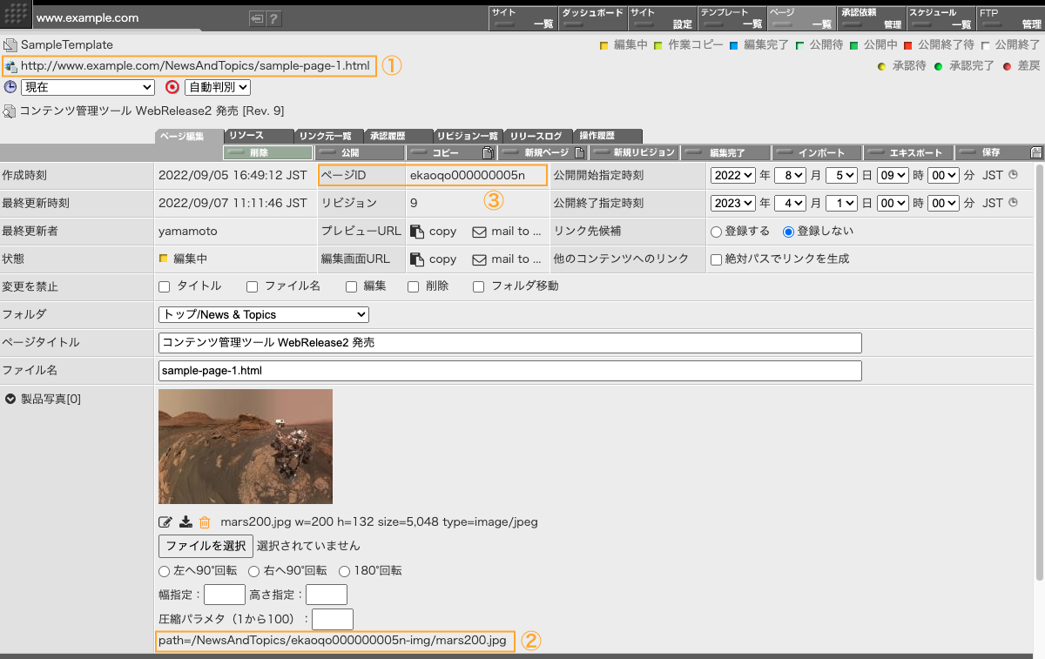
Task: Collapse the 製品写真[0] section
Action: (10, 400)
